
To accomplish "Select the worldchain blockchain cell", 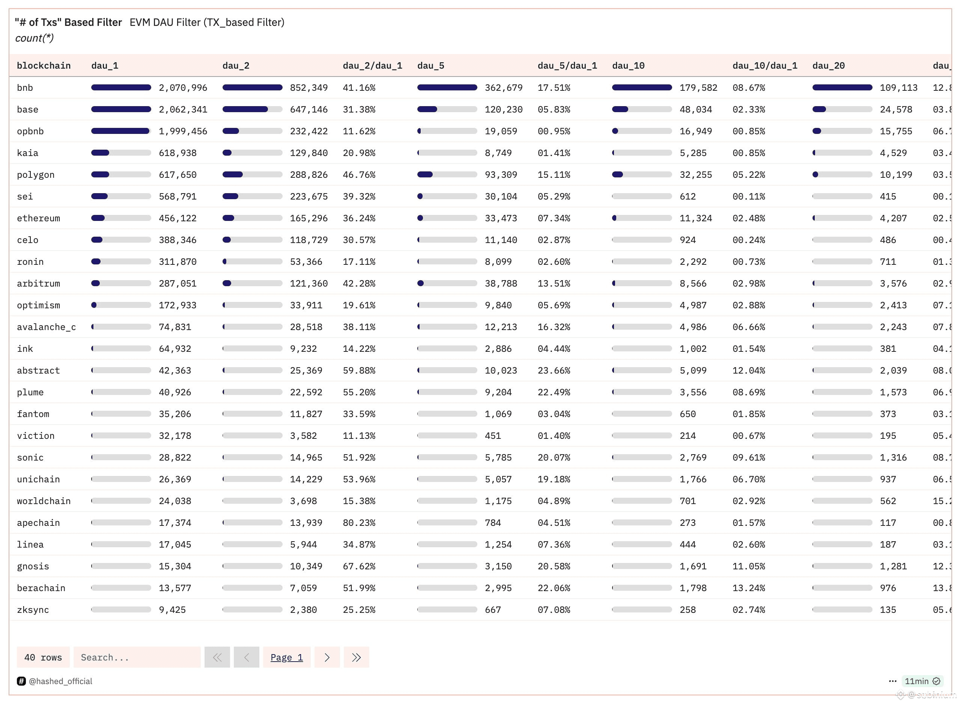I will [x=44, y=501].
